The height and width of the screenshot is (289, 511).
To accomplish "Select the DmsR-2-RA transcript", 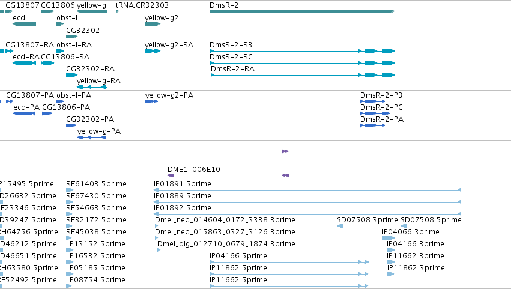I will tap(303, 75).
